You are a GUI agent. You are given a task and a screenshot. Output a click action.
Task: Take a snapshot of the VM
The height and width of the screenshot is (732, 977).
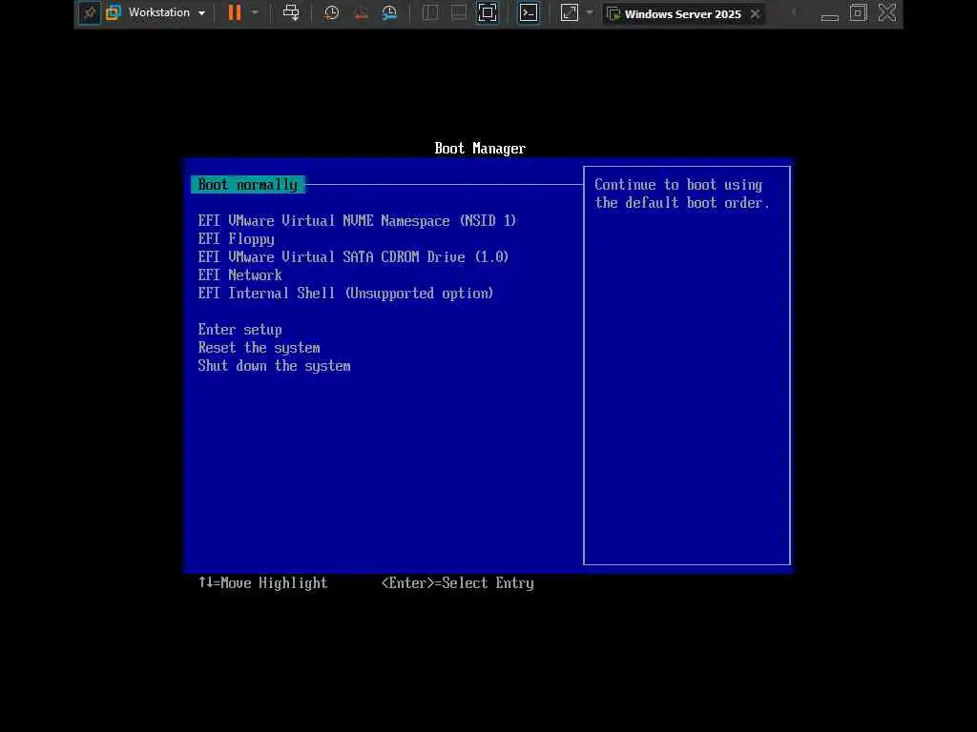331,13
